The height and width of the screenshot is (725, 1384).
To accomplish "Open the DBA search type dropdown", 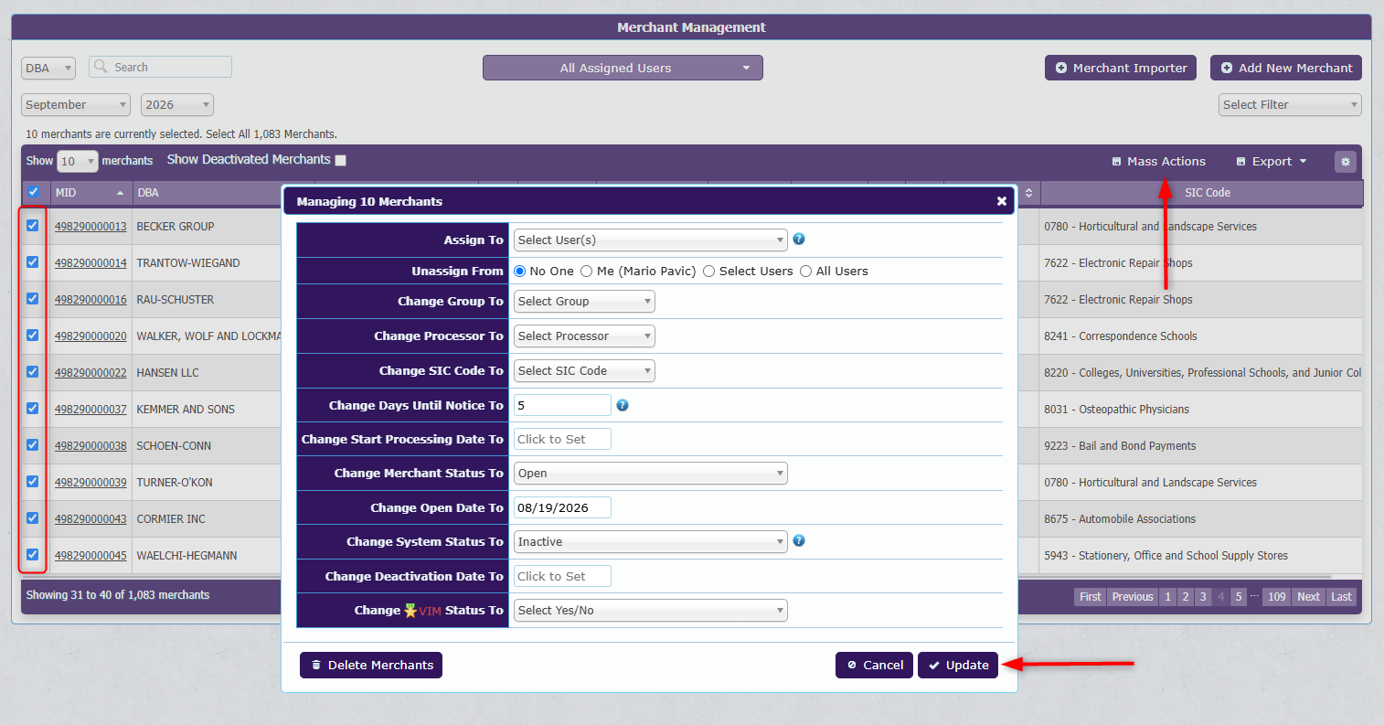I will [48, 69].
